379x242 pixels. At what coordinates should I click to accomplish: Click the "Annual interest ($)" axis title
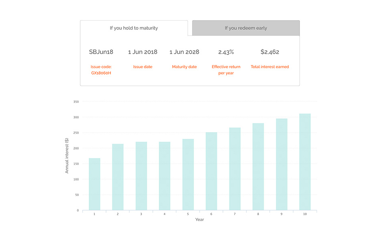tap(67, 156)
